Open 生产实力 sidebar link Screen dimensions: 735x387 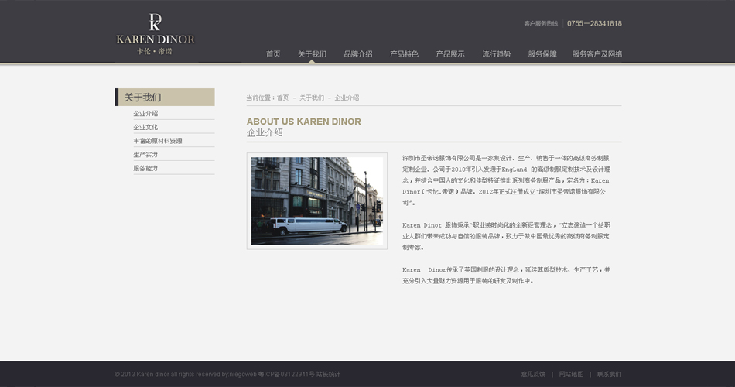click(x=145, y=154)
